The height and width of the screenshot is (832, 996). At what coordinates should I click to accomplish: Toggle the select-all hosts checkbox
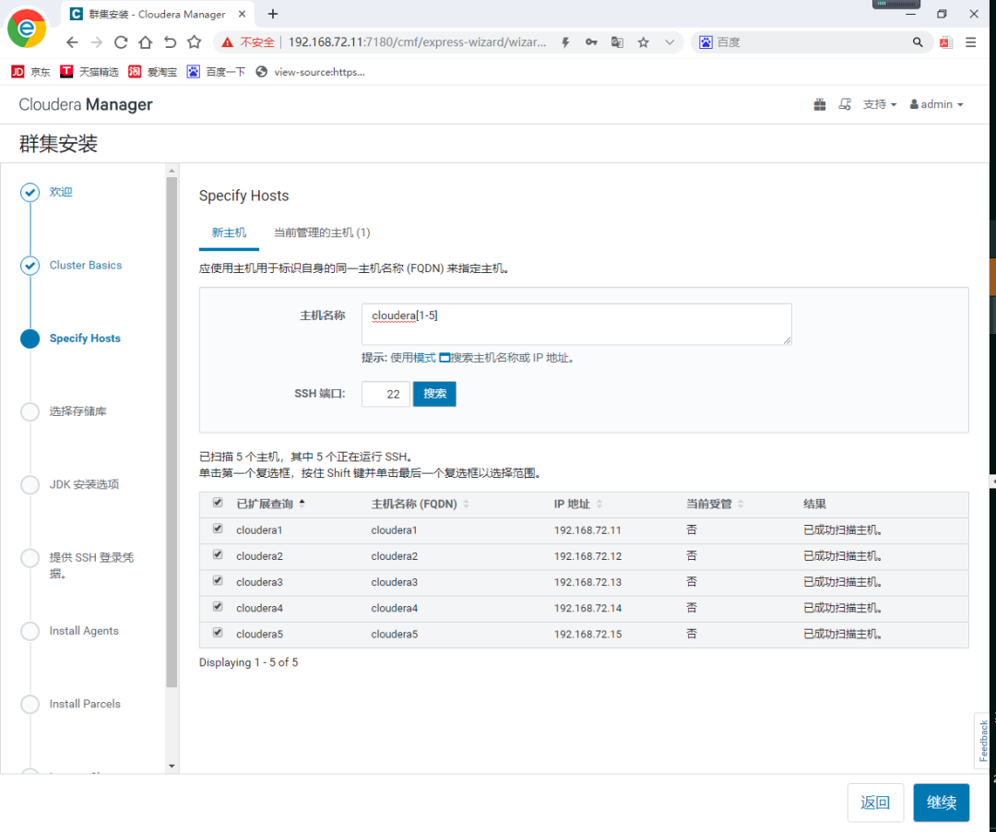tap(218, 503)
